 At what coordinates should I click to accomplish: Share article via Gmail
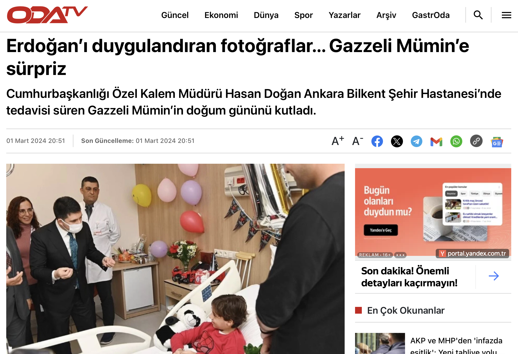coord(436,142)
